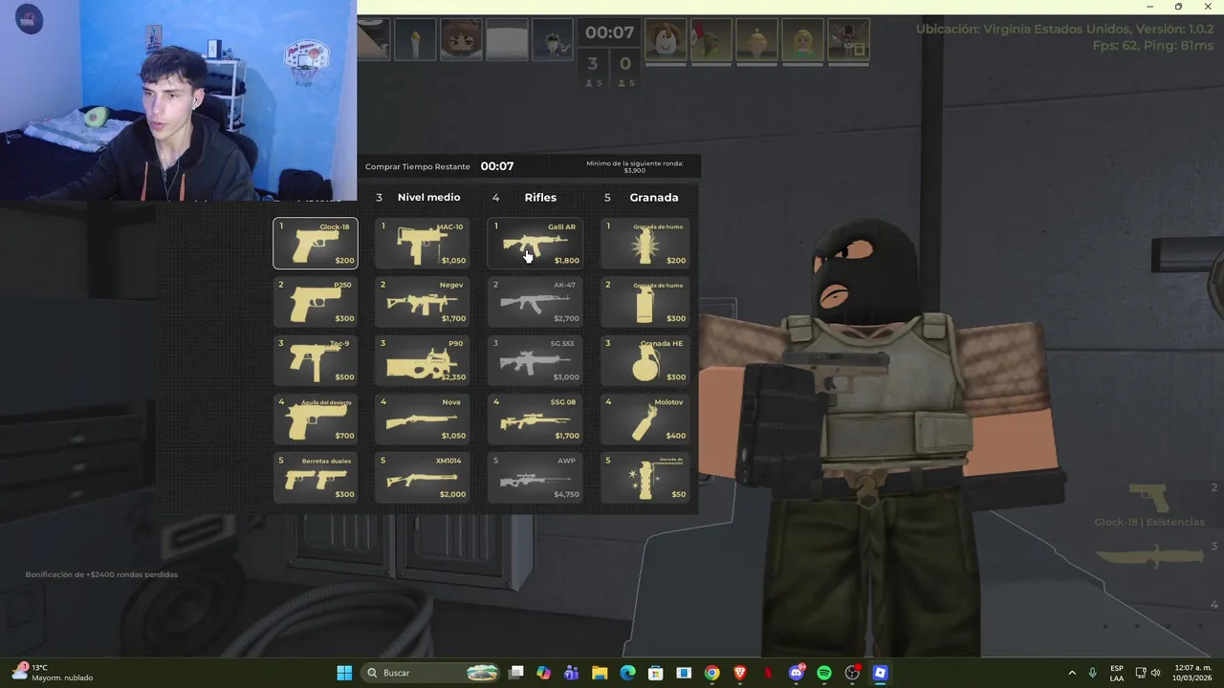Click the taskbar Buscar search box
Viewport: 1224px width, 688px height.
(x=432, y=673)
